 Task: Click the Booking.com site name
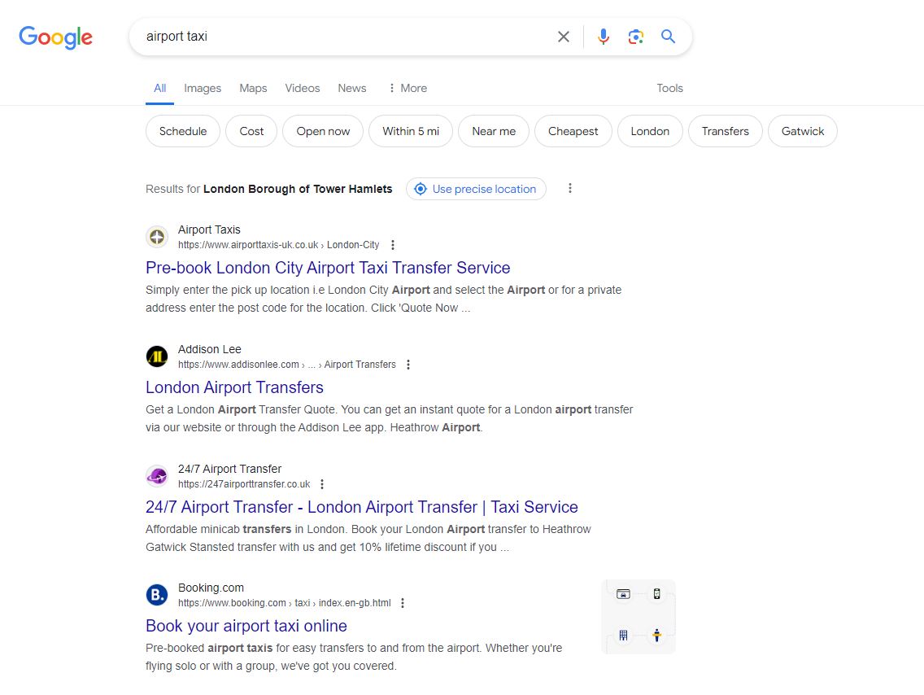point(211,588)
